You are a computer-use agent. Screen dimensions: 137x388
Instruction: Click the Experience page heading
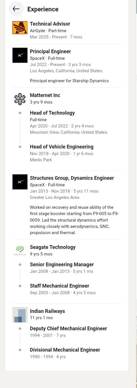coord(43,9)
